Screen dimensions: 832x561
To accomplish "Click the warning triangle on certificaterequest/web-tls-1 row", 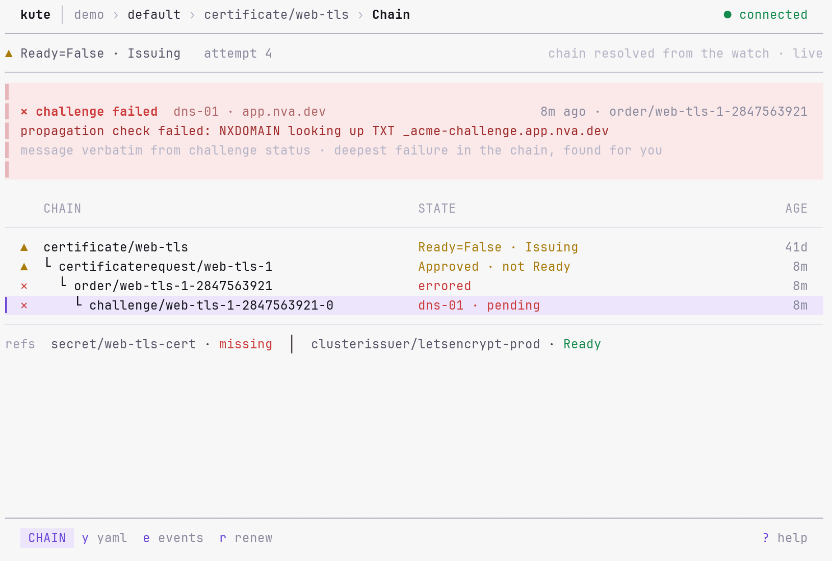I will pyautogui.click(x=24, y=267).
